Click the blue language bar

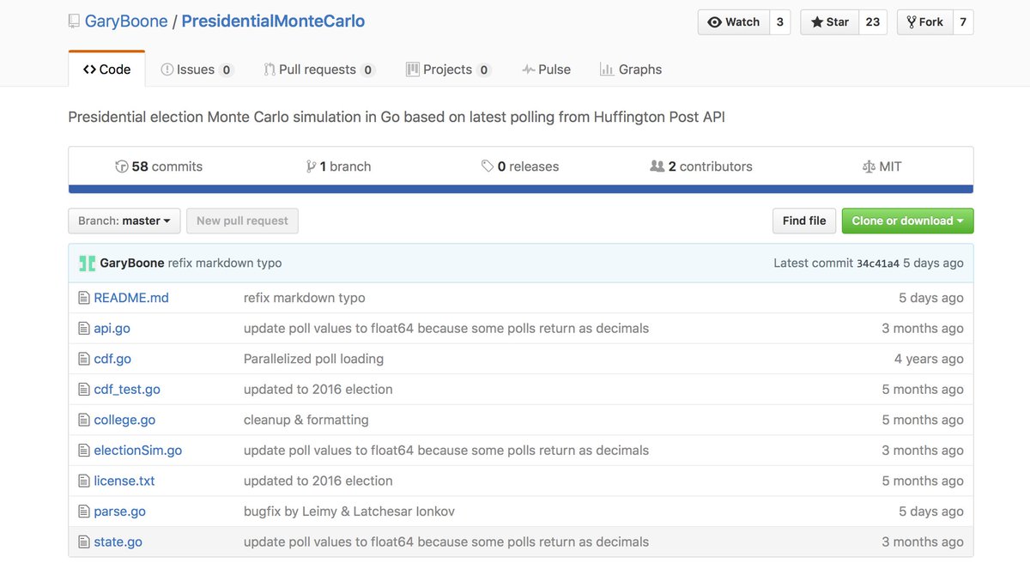pyautogui.click(x=521, y=189)
